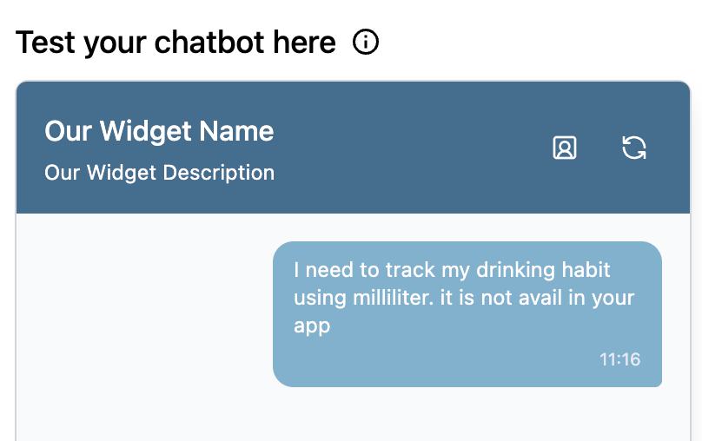702x441 pixels.
Task: Click blank blue header area between title and icons
Action: point(412,148)
